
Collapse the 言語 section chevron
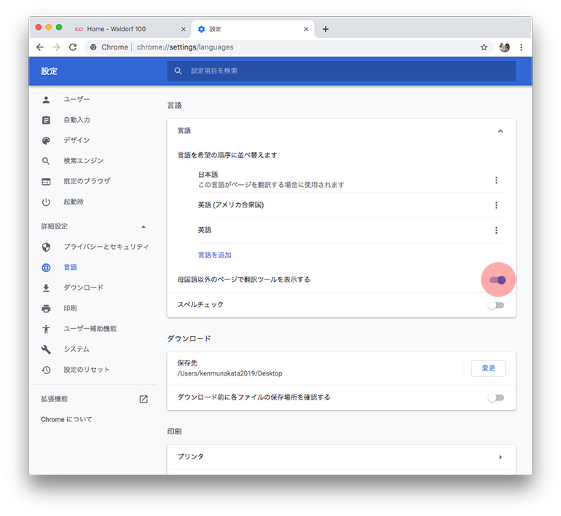500,131
